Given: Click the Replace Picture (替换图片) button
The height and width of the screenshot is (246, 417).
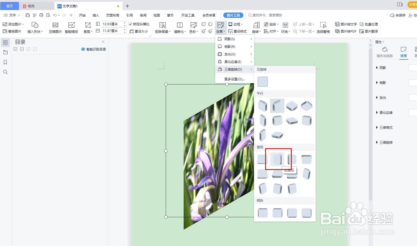Looking at the screenshot, I should click(x=12, y=31).
